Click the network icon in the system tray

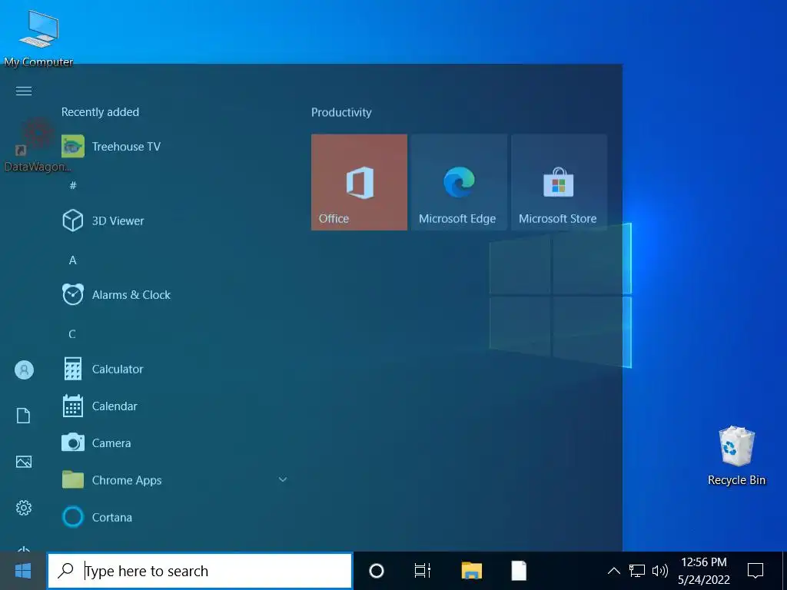click(x=637, y=571)
